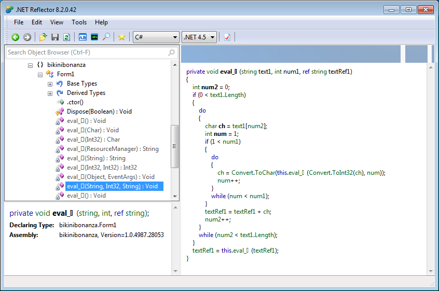Open the Tools menu
Screen dimensions: 439x291
(x=79, y=22)
